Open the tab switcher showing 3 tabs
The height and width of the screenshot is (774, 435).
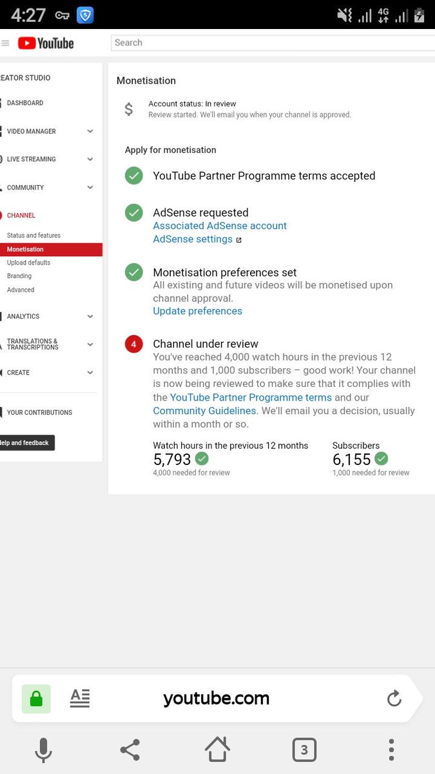point(304,750)
